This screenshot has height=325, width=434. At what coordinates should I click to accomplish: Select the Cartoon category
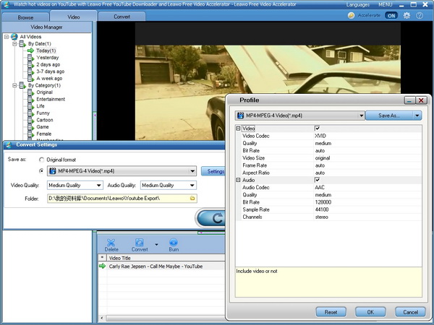(45, 120)
